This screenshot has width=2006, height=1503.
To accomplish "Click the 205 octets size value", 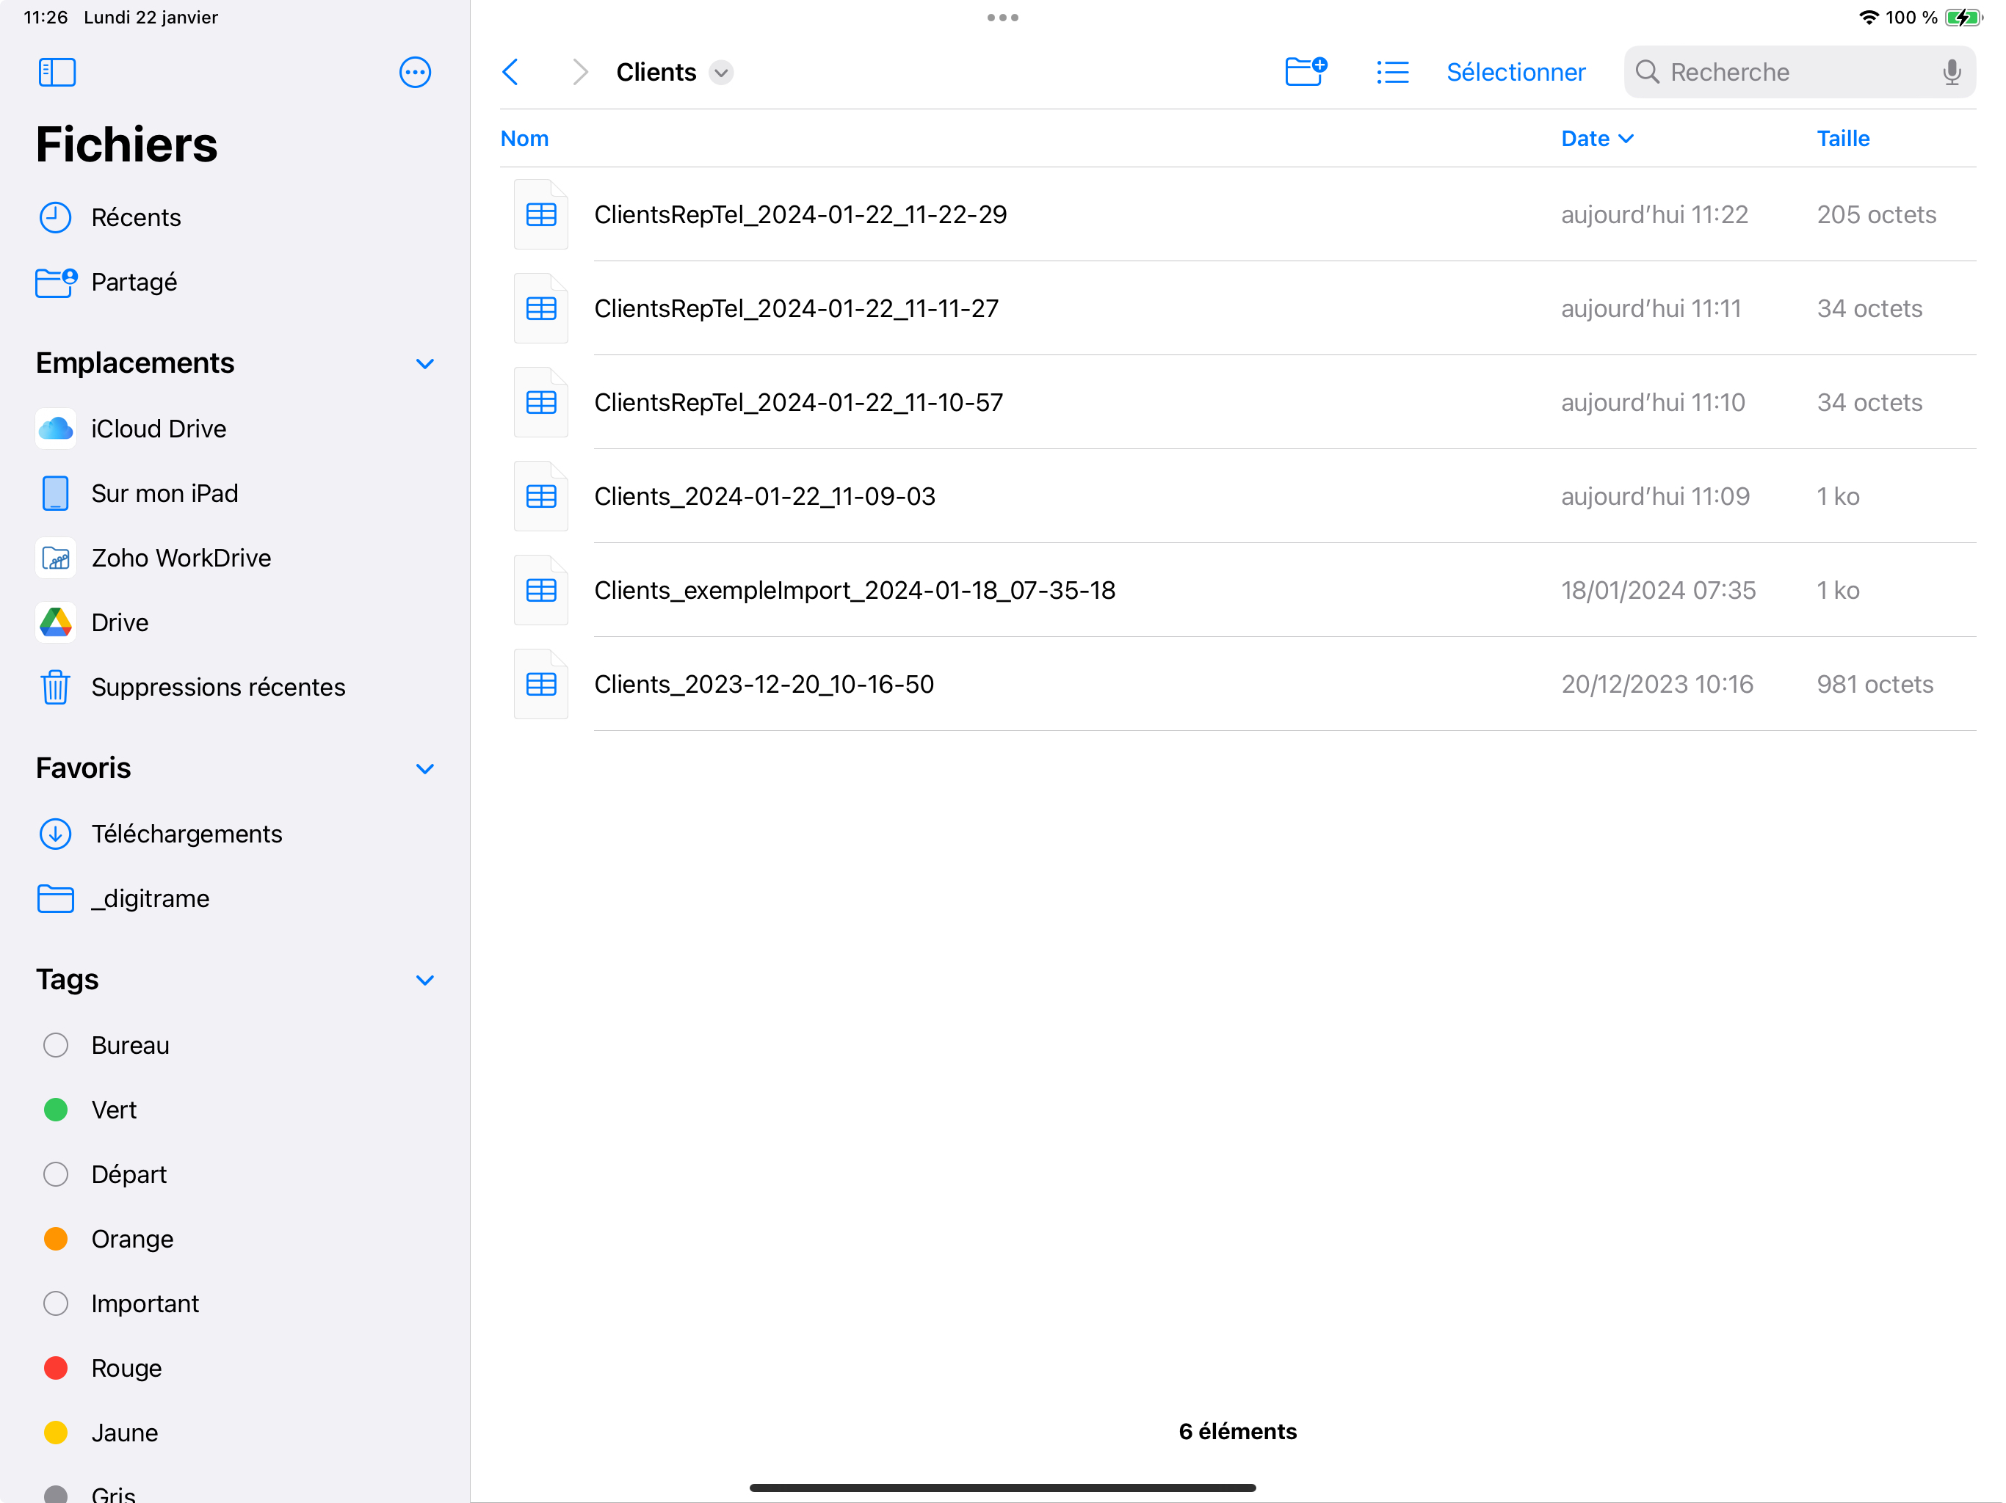I will pyautogui.click(x=1876, y=214).
